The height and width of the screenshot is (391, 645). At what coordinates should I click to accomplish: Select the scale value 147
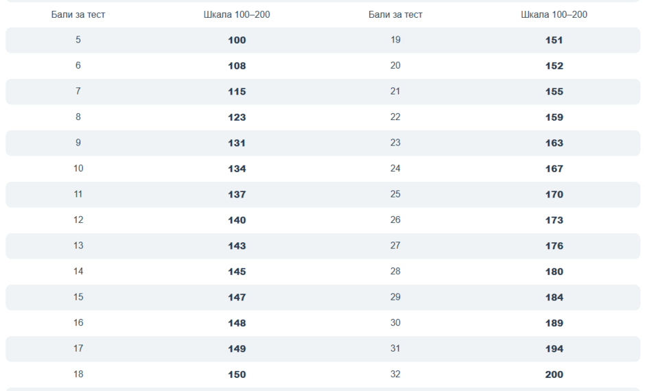point(237,298)
